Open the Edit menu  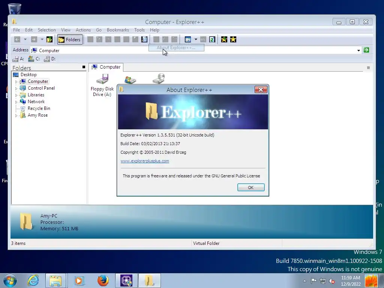tap(28, 30)
